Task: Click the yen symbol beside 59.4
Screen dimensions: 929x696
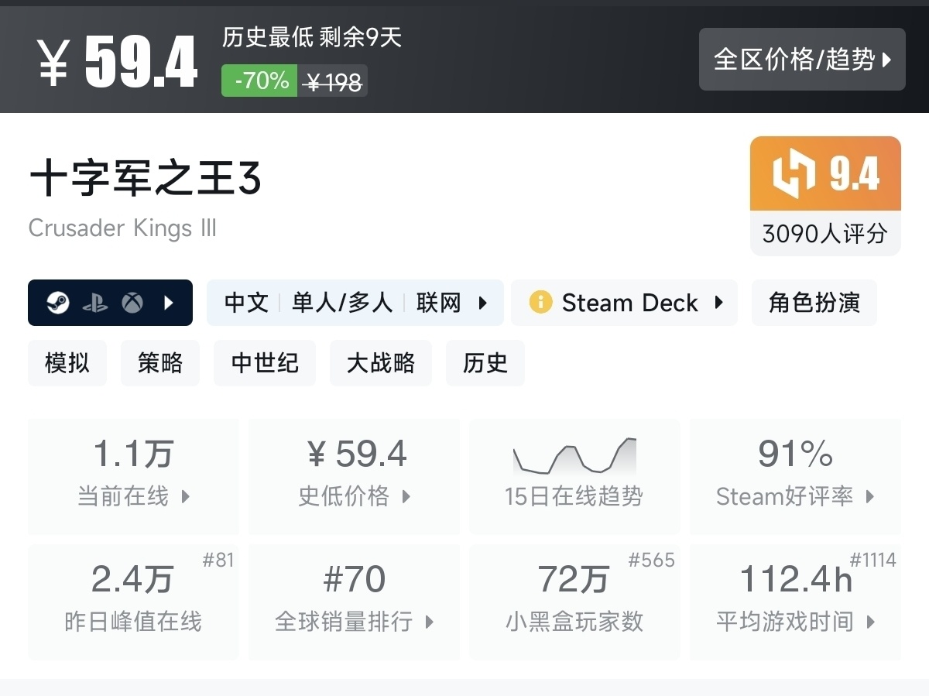Action: tap(54, 63)
